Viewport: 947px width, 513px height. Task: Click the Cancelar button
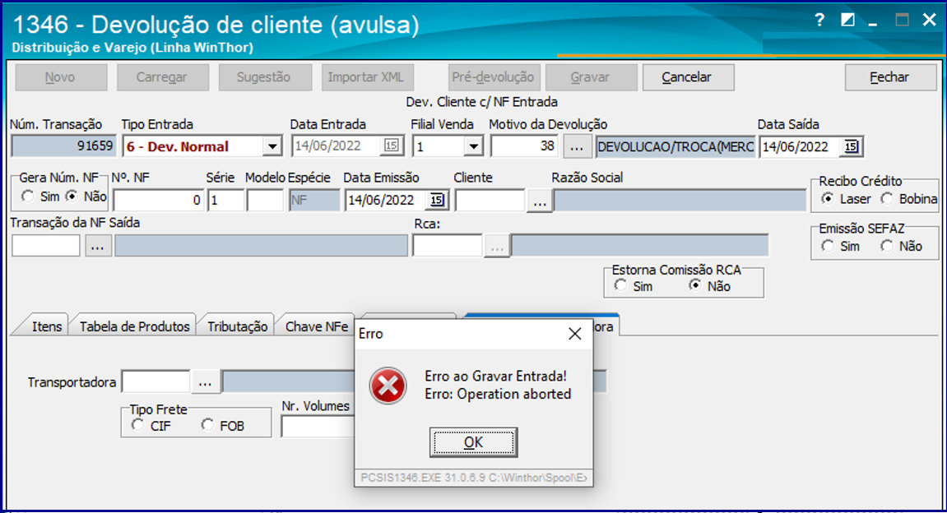point(689,77)
